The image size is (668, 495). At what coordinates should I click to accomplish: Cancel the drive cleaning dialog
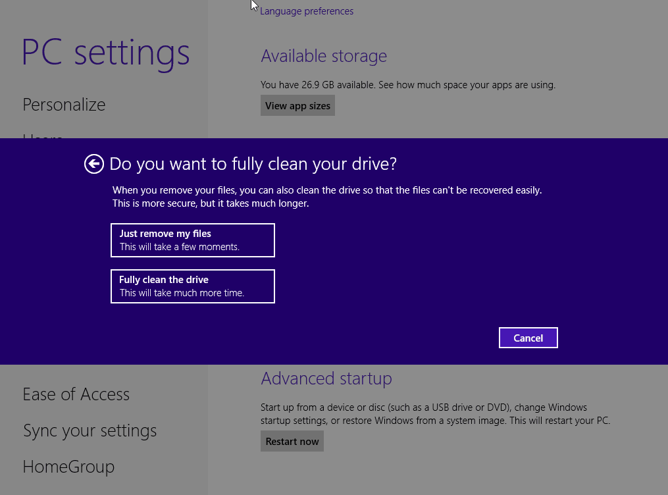(528, 337)
